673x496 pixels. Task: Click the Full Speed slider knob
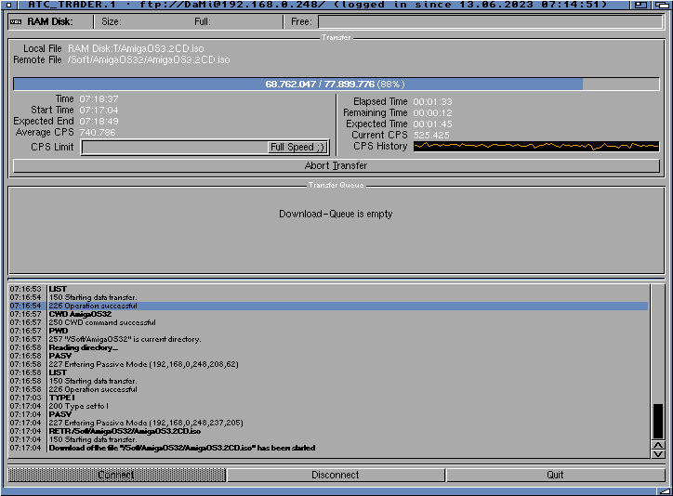[297, 148]
